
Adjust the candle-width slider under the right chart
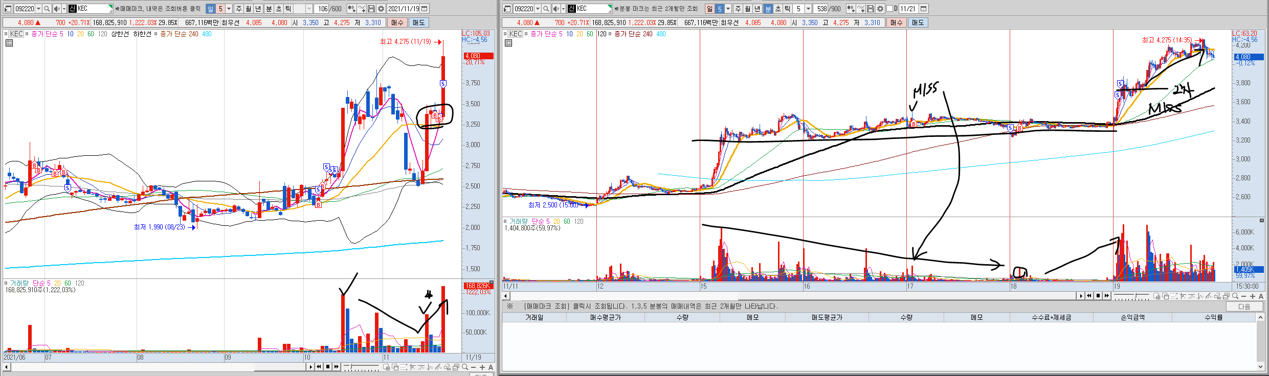pyautogui.click(x=1135, y=295)
